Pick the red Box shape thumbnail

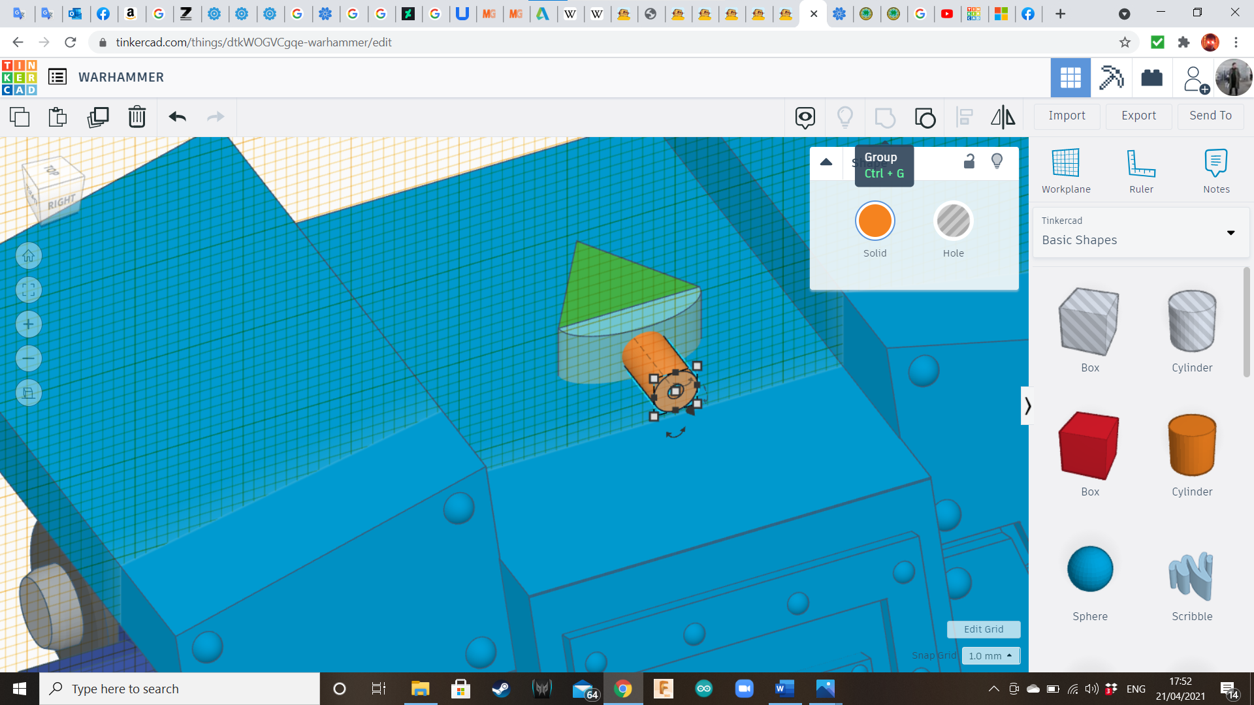click(x=1089, y=446)
